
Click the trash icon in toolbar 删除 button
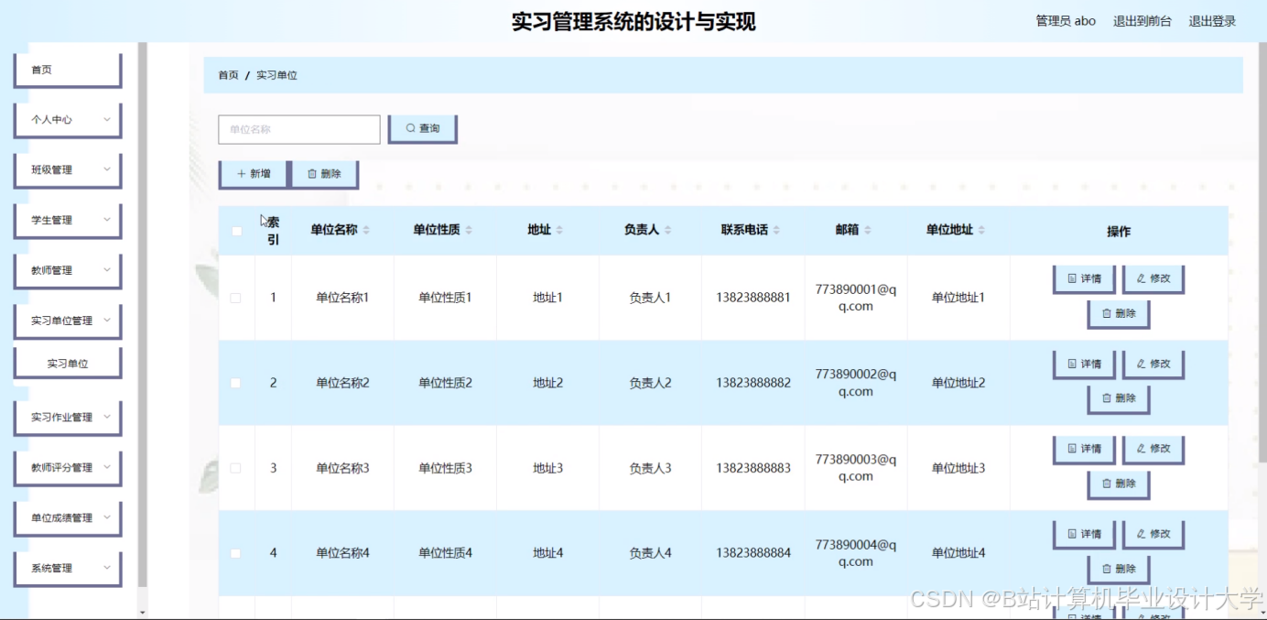(x=312, y=174)
